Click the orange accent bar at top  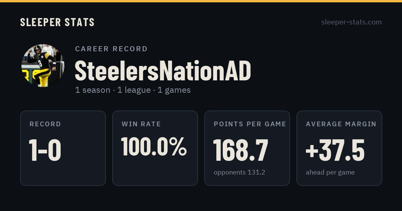click(201, 1)
